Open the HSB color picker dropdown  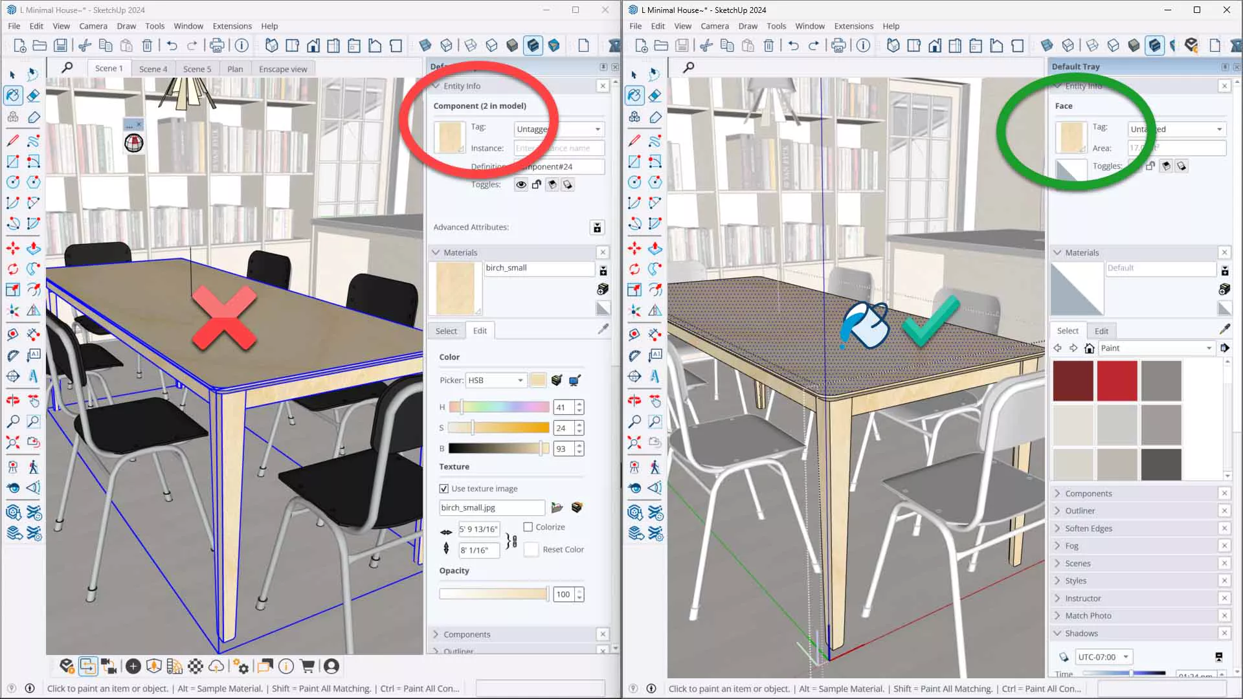pyautogui.click(x=496, y=381)
